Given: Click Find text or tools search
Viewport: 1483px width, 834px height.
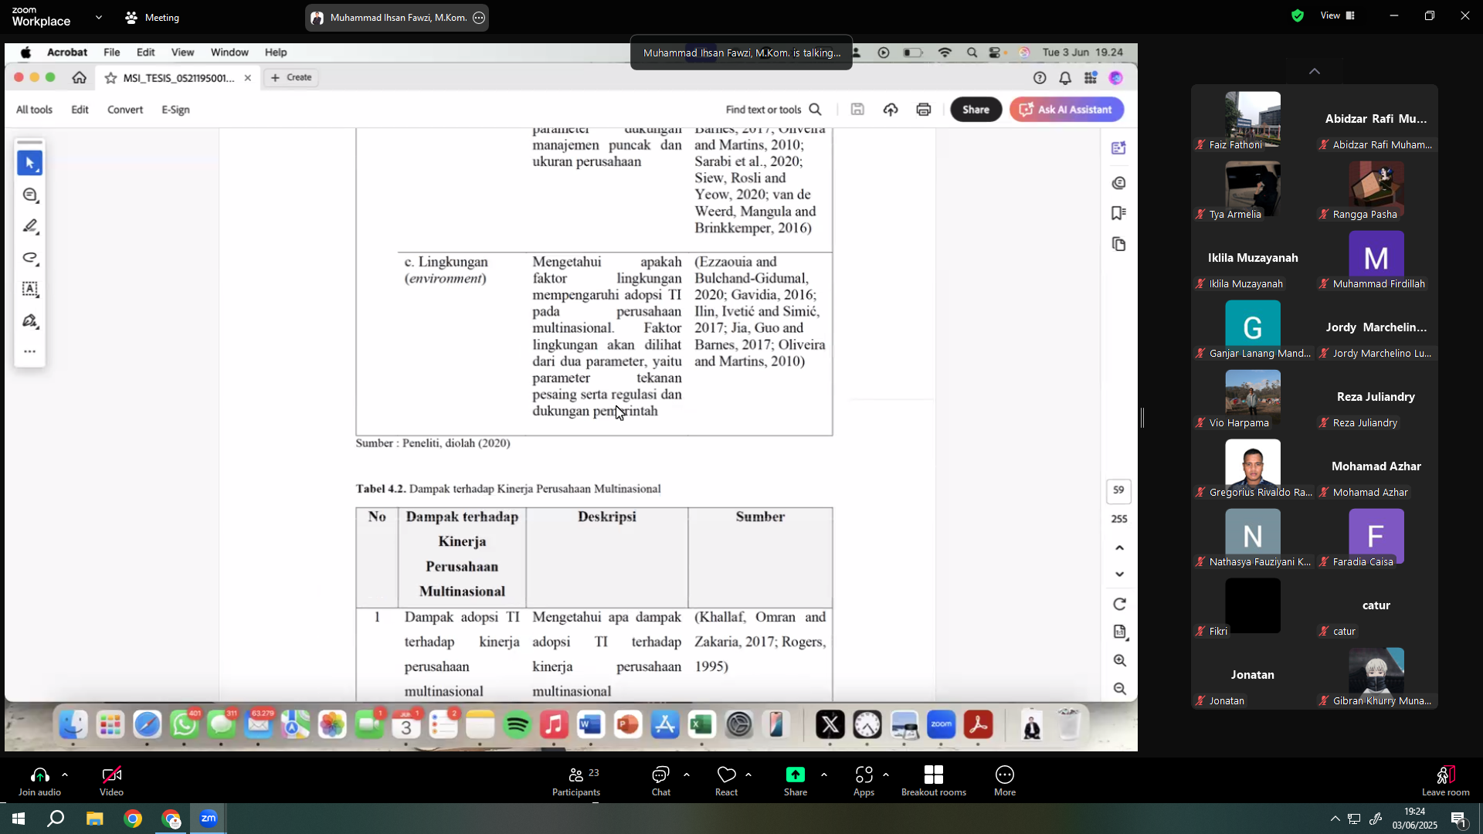Looking at the screenshot, I should point(773,110).
